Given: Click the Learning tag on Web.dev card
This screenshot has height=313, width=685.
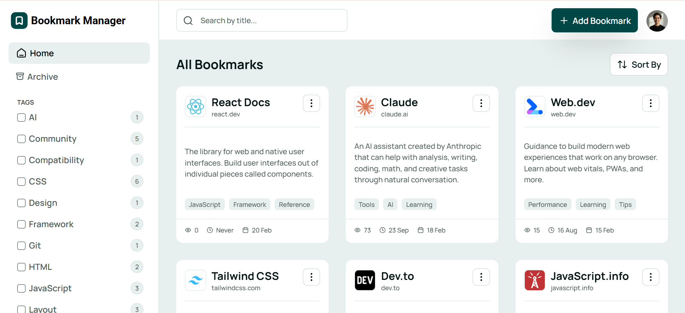Looking at the screenshot, I should (593, 204).
